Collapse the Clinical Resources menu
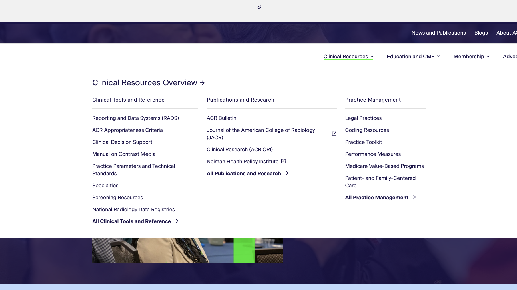Image resolution: width=517 pixels, height=290 pixels. coord(348,57)
